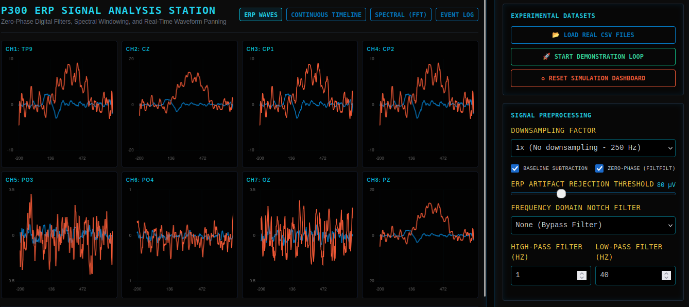Click the 'SIGNAL PREPROCESSING' heading
The width and height of the screenshot is (689, 307).
coord(551,115)
